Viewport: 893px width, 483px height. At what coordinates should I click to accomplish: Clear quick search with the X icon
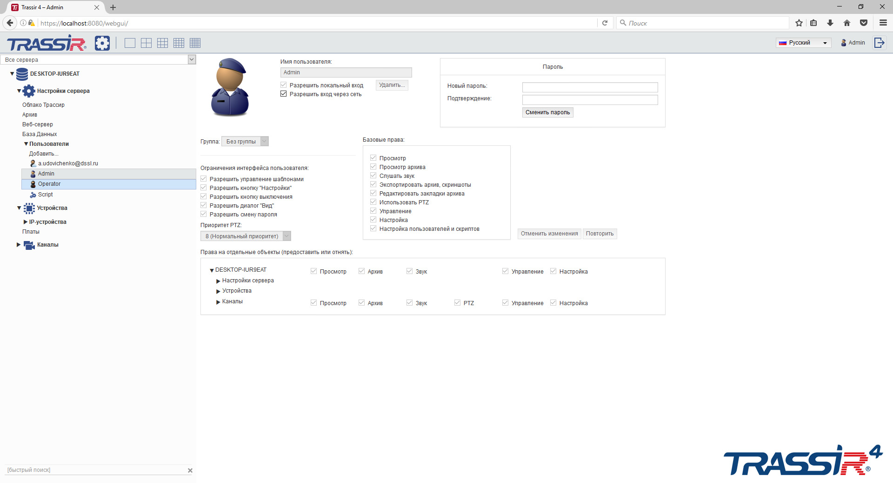click(190, 470)
